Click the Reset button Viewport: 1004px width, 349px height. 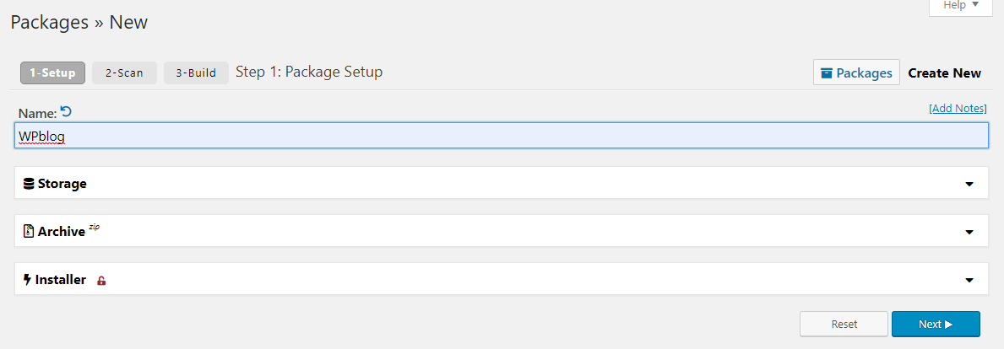click(844, 324)
